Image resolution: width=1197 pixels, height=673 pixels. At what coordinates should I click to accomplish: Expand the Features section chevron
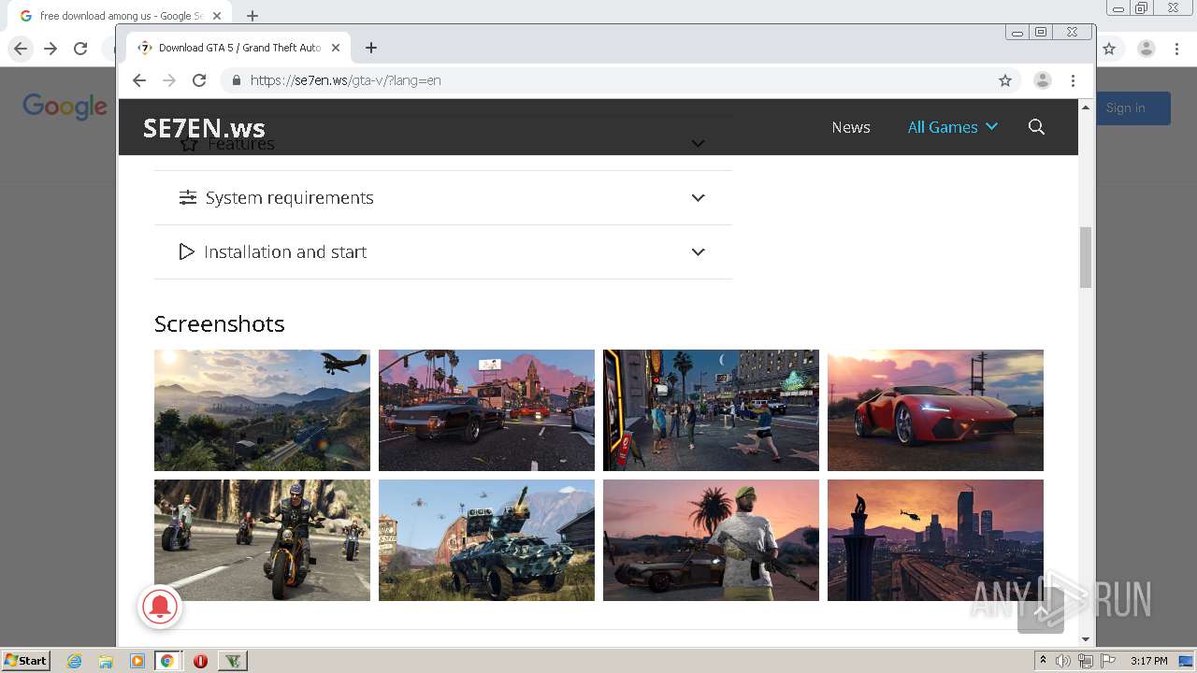coord(698,144)
